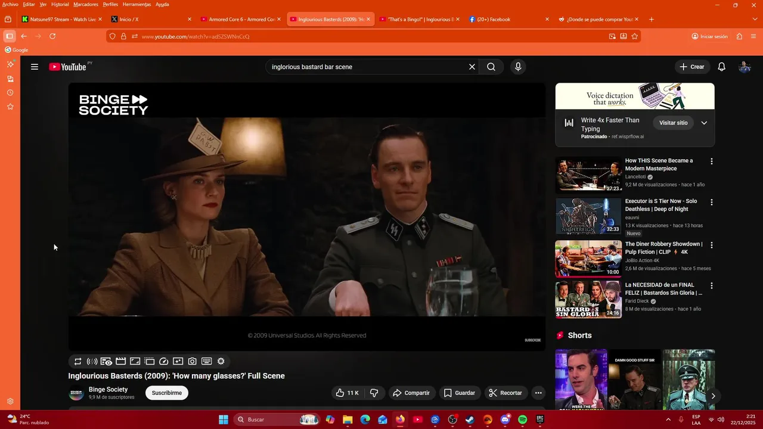Viewport: 763px width, 429px height.
Task: Open a new browser tab
Action: tap(651, 19)
